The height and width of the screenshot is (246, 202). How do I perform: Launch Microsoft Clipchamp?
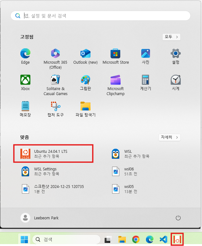[x=116, y=85]
